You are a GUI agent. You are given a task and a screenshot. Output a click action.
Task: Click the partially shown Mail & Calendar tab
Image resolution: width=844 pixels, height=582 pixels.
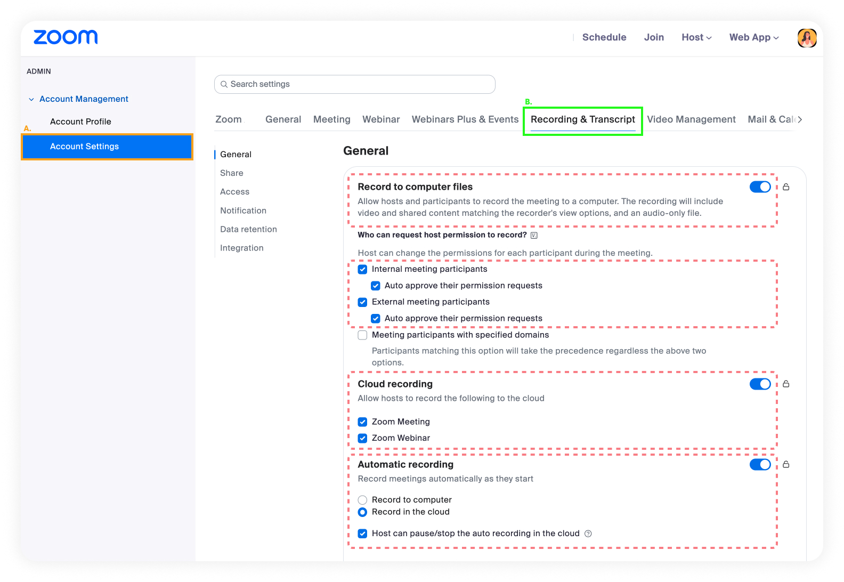tap(772, 119)
